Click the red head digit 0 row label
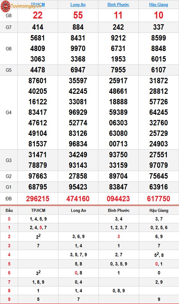179x304 pixels. click(9, 219)
